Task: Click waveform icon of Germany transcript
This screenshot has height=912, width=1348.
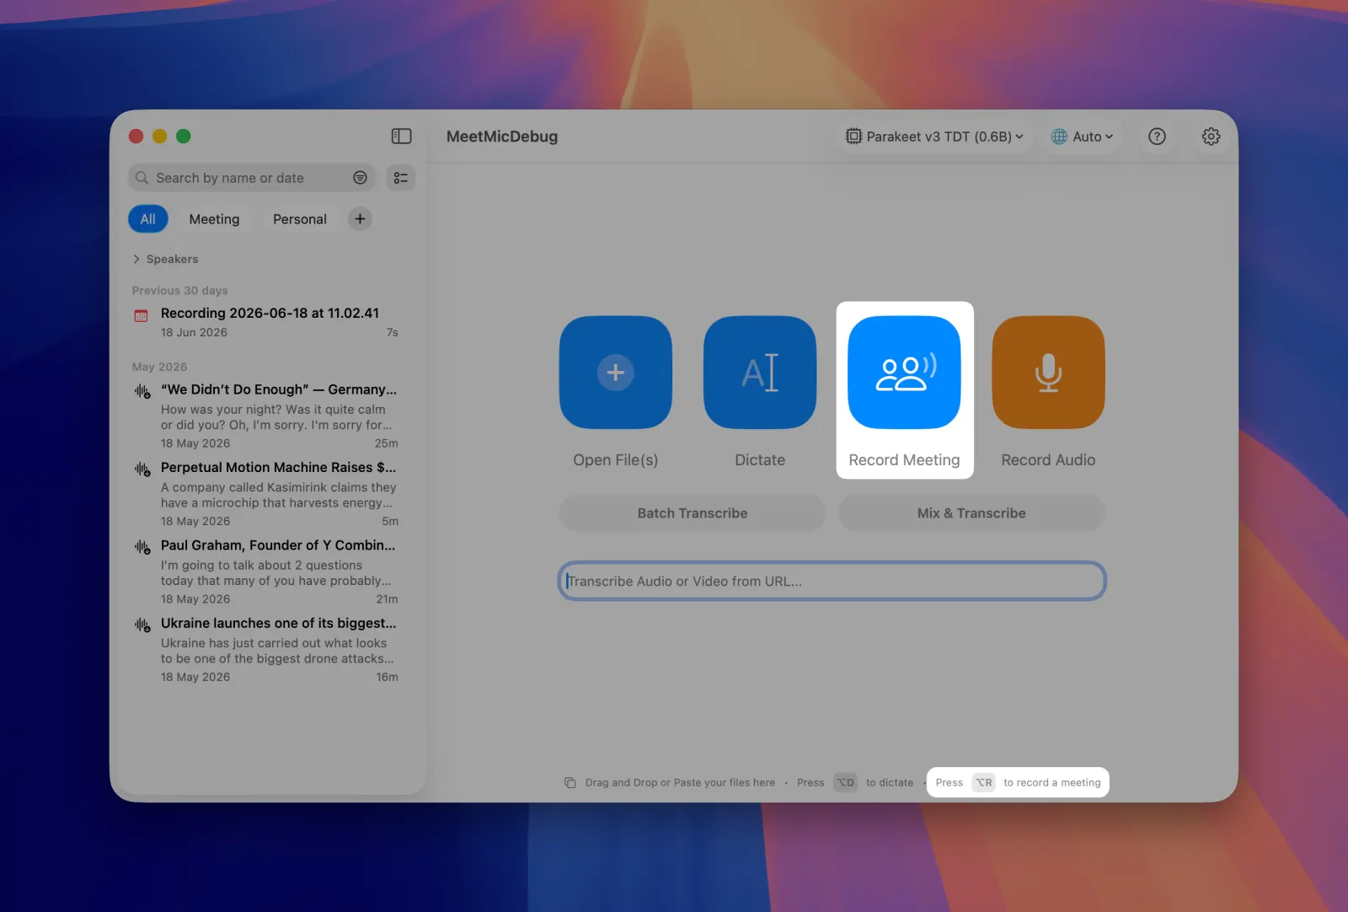Action: (x=142, y=391)
